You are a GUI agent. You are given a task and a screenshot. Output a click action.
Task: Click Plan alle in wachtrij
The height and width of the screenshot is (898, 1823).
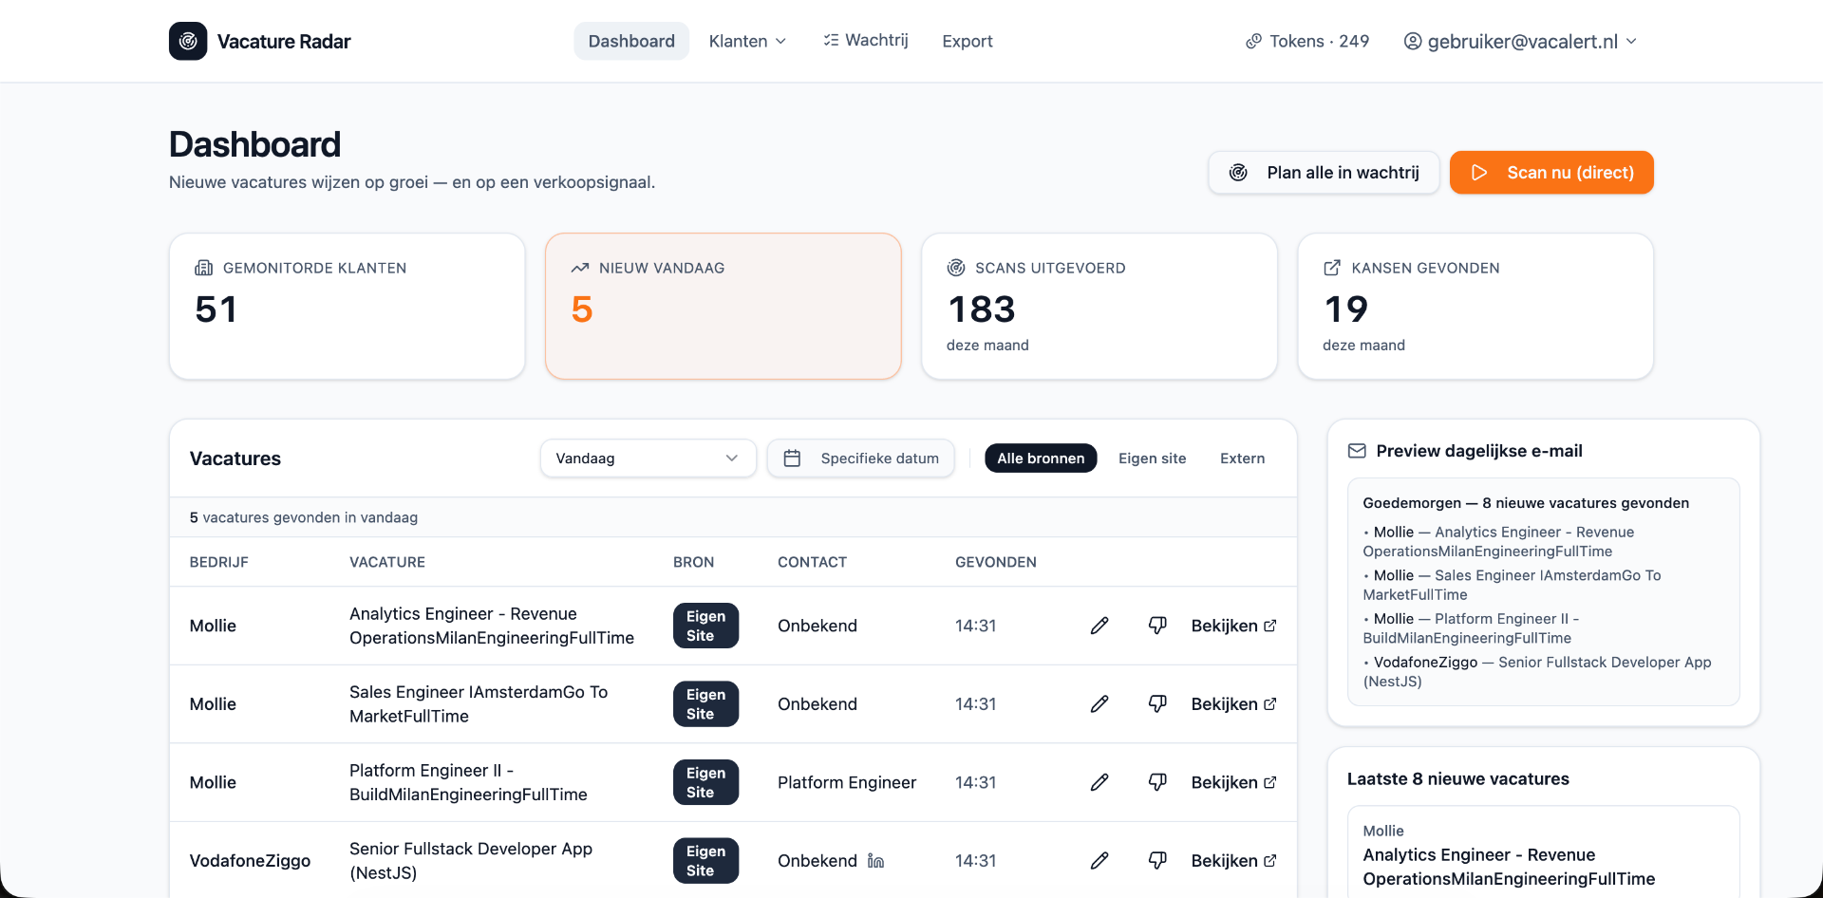tap(1324, 173)
